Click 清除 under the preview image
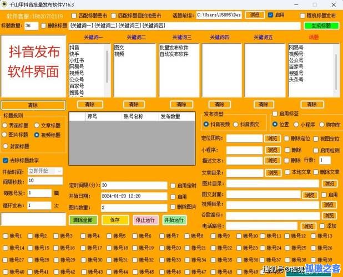 pos(33,105)
